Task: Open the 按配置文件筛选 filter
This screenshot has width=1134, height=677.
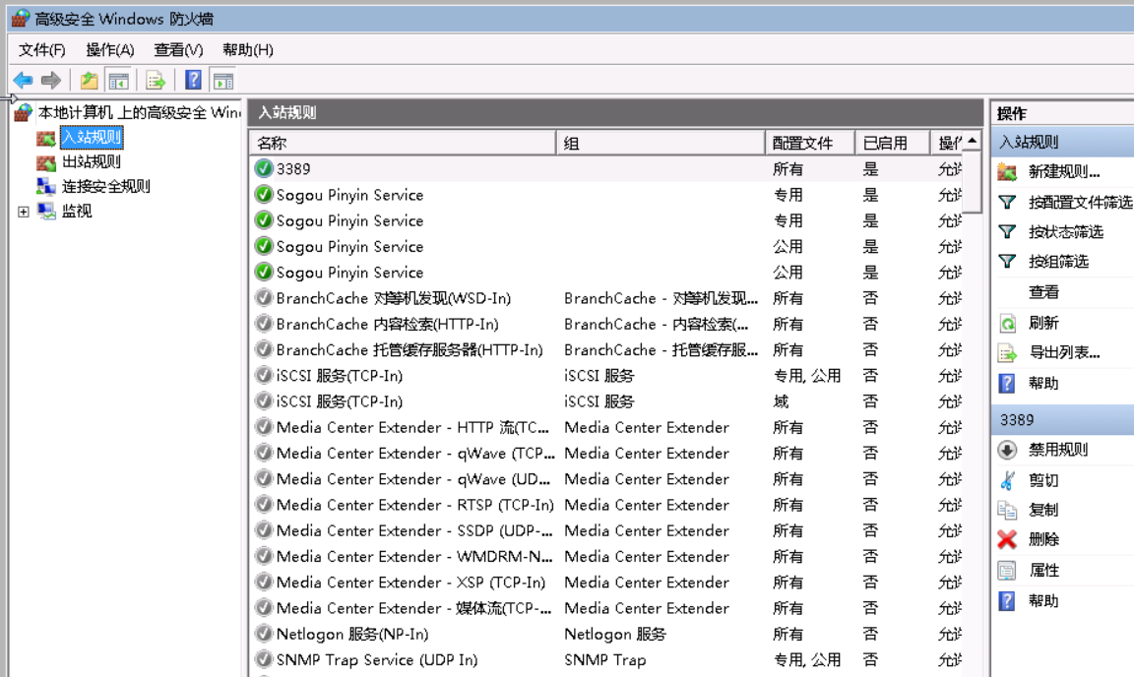Action: (x=1079, y=202)
